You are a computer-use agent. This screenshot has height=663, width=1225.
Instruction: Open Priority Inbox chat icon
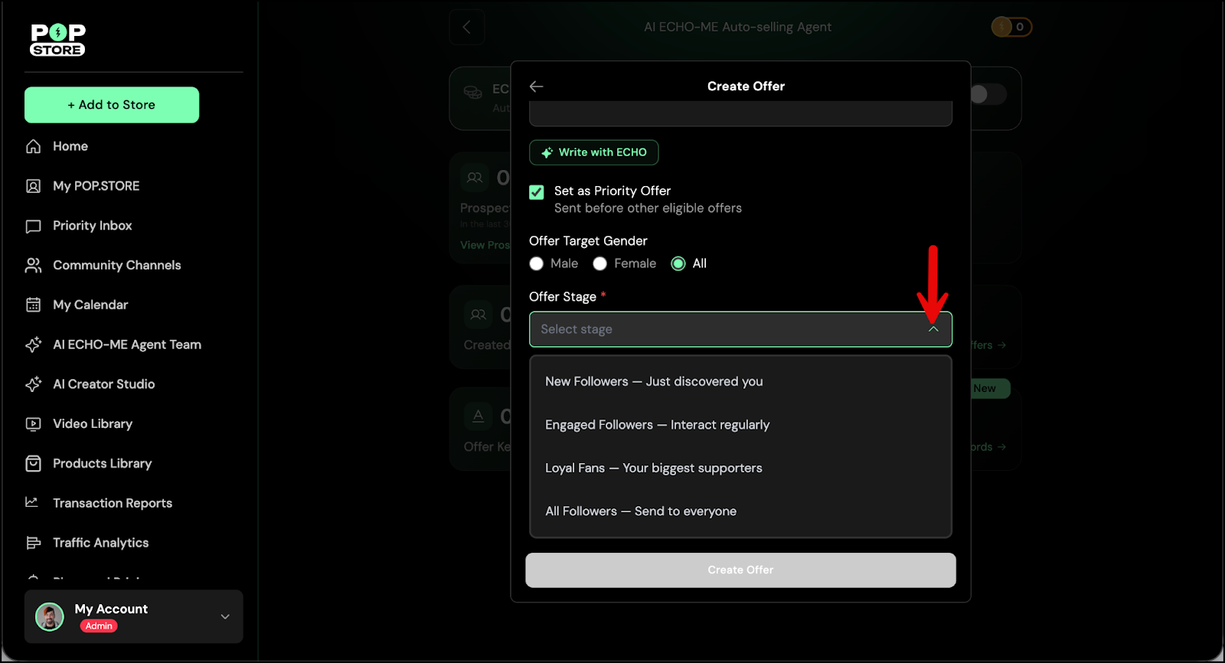[x=33, y=226]
